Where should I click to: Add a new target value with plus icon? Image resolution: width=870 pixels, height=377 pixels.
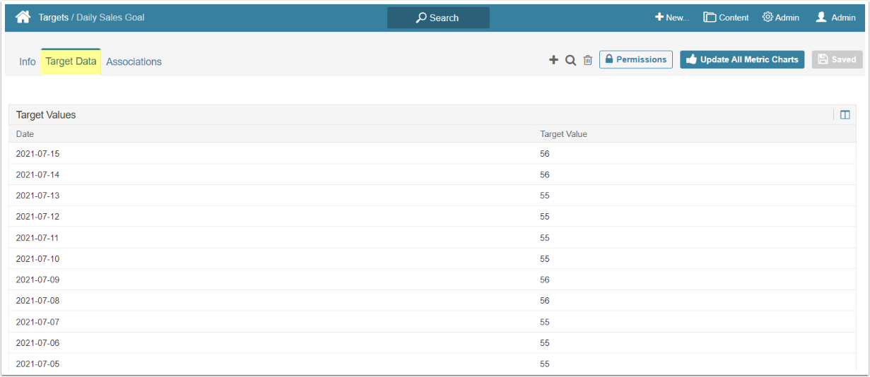[x=553, y=60]
